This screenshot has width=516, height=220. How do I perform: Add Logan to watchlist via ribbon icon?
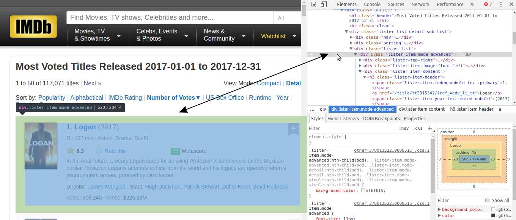point(293,129)
